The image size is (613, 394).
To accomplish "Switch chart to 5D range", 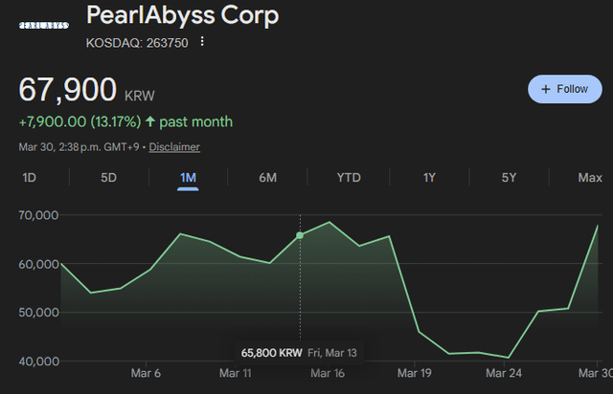I will pyautogui.click(x=108, y=178).
